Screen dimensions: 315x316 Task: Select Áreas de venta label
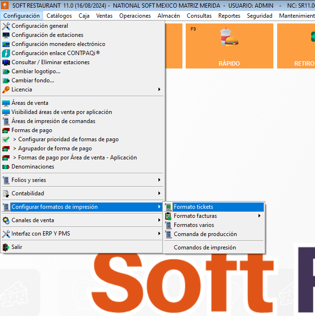point(30,103)
